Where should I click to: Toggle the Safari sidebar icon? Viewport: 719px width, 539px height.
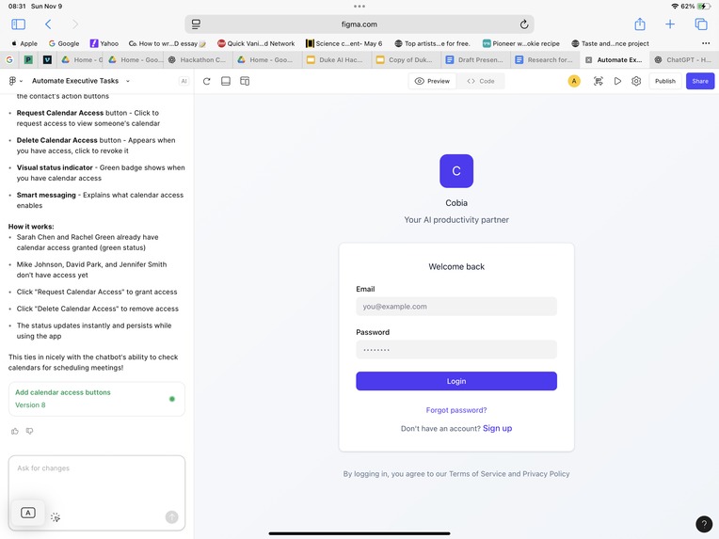click(x=18, y=24)
